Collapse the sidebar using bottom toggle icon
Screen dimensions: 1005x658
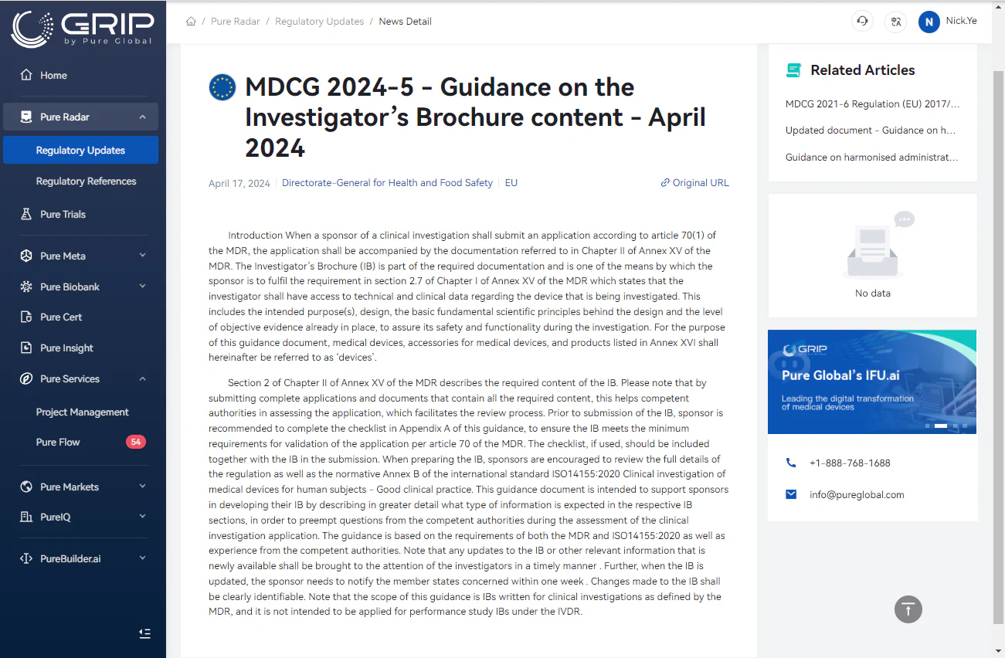[x=144, y=633]
